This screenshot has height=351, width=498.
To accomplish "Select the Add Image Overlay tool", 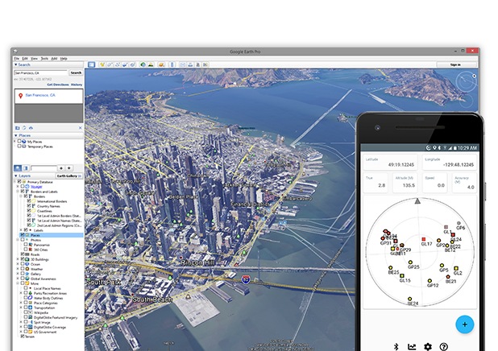I will pos(125,64).
